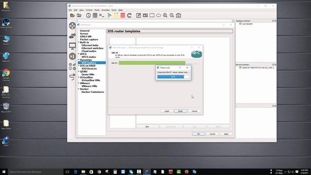Viewport: 311px width, 175px height.
Task: Open the Annotate menu
Action: [105, 10]
